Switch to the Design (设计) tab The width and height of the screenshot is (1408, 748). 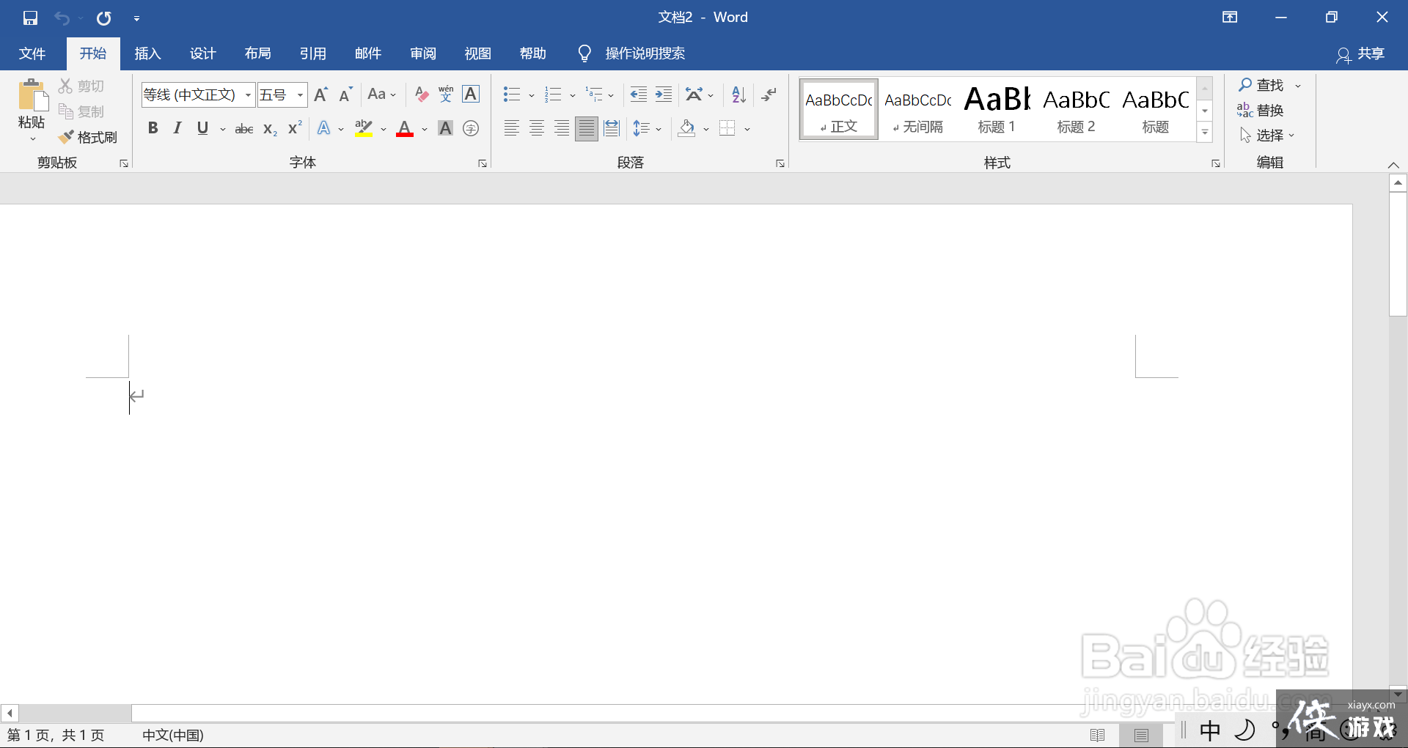tap(202, 53)
